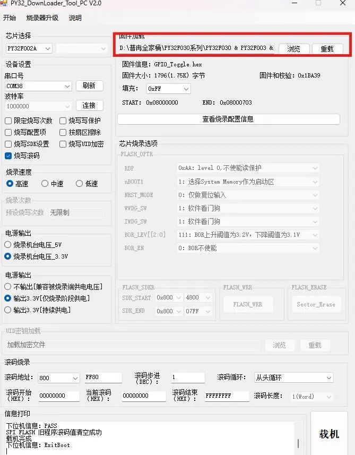Click END address 0x08000703
Screen dimensions: 355x455
[236, 102]
